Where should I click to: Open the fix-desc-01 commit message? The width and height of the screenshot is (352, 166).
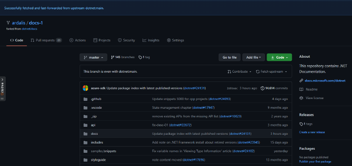pos(160,125)
